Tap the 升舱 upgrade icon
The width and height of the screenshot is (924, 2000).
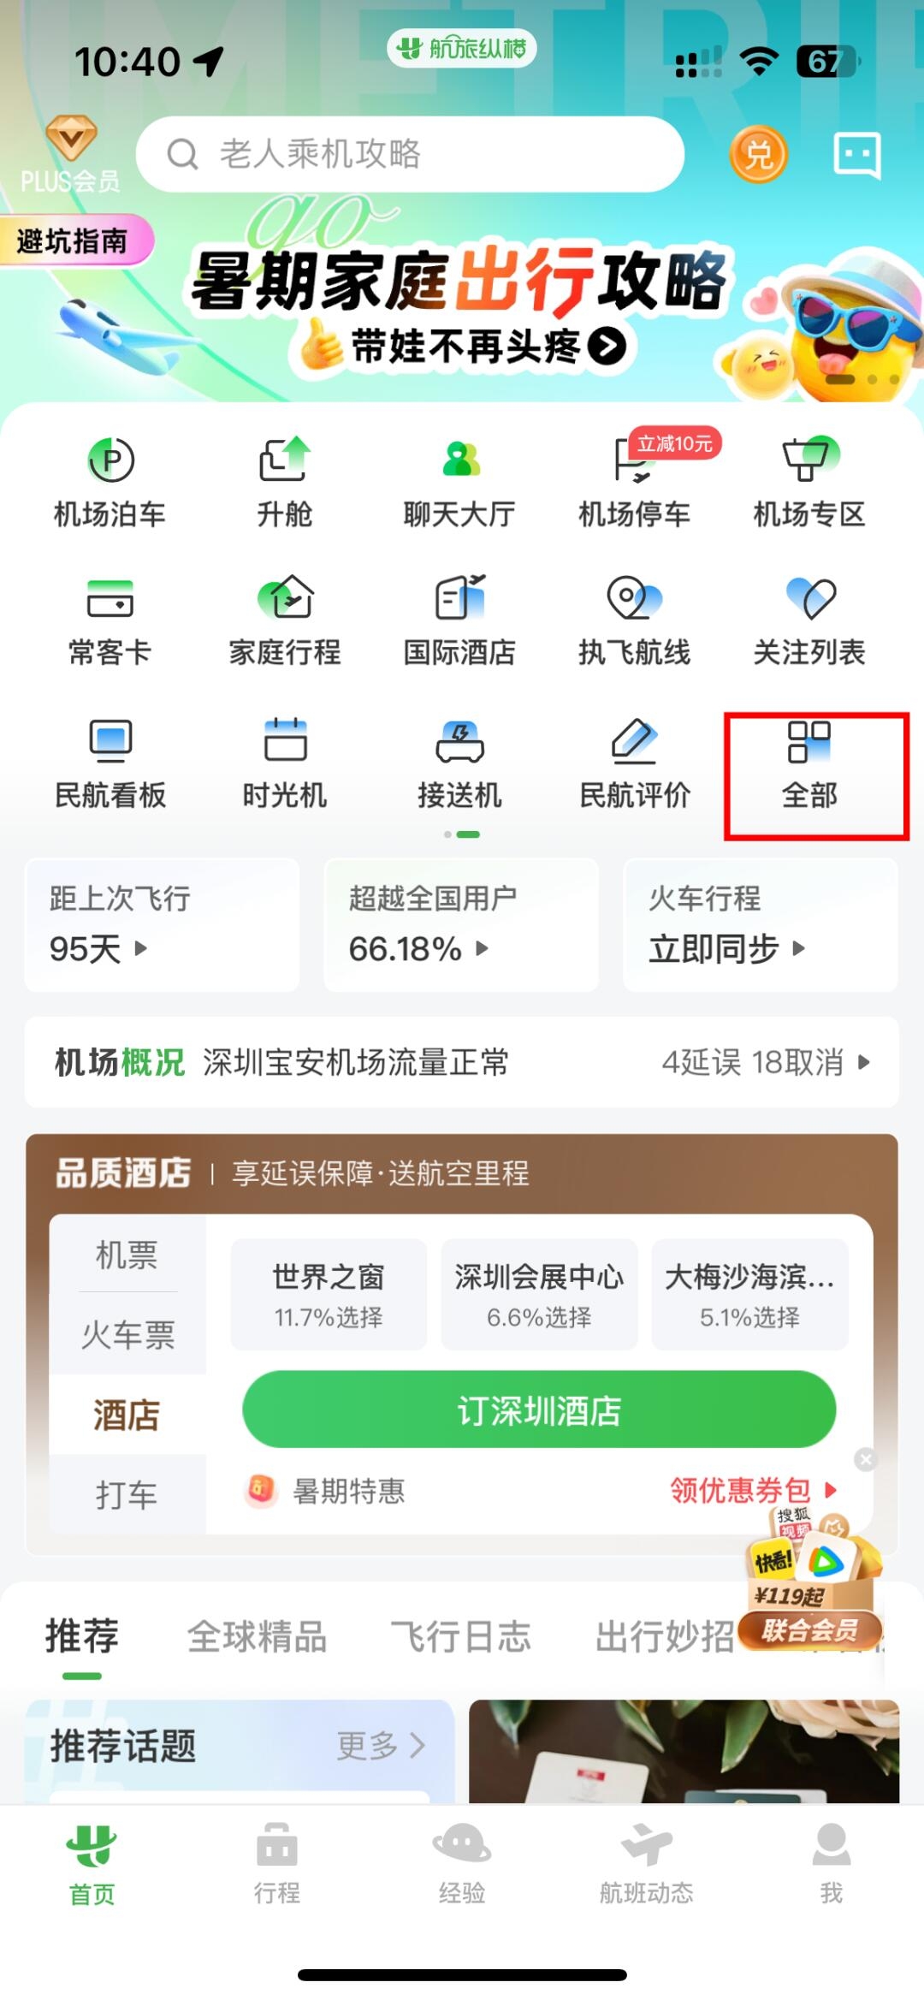click(x=285, y=482)
